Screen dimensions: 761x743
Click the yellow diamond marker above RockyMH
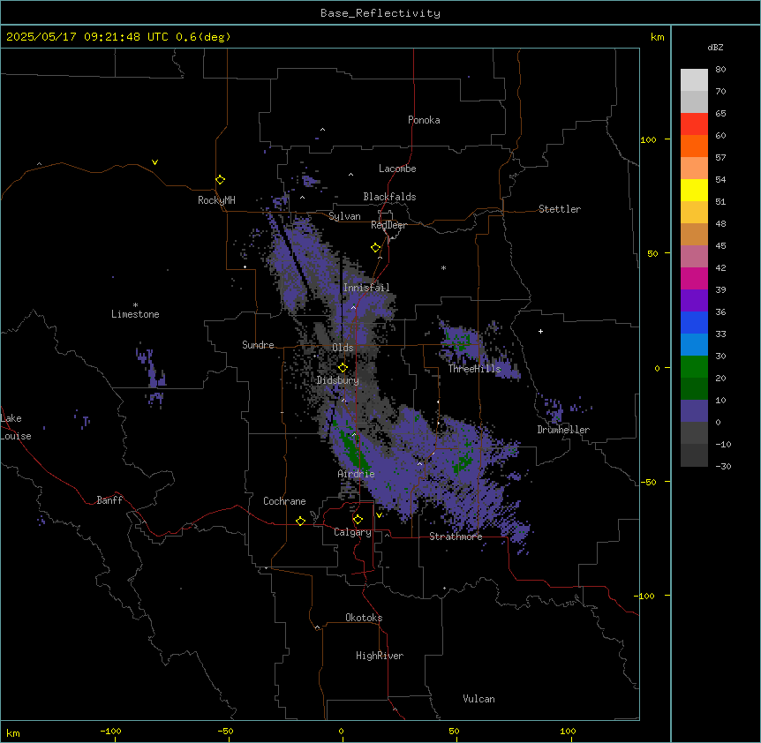point(220,179)
